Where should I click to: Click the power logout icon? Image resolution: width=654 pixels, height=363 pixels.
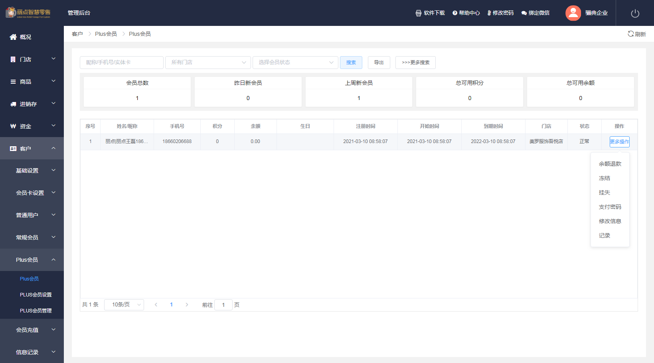(x=635, y=14)
